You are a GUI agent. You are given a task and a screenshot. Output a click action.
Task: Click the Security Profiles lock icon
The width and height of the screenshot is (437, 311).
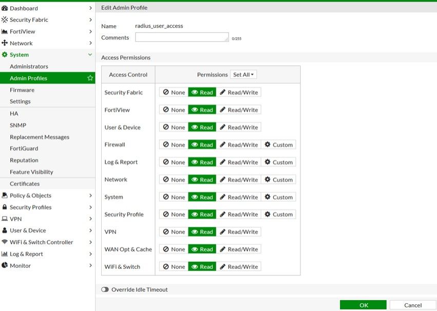(5, 207)
